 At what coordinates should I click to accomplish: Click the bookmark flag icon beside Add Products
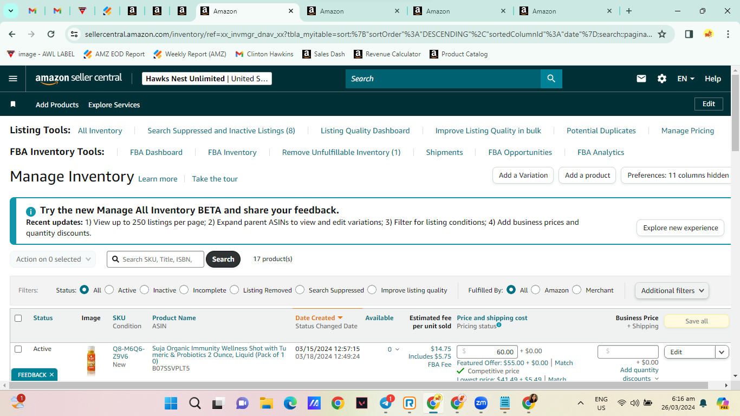pyautogui.click(x=13, y=105)
